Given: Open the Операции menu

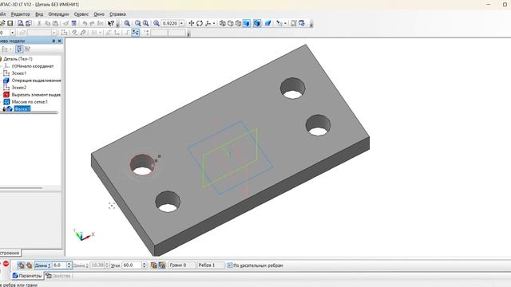Looking at the screenshot, I should (58, 14).
